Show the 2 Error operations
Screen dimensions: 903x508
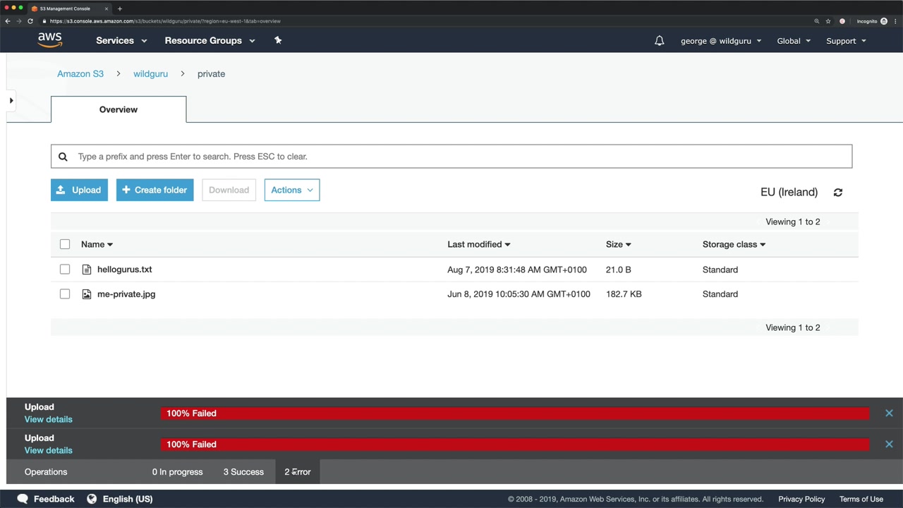(297, 472)
